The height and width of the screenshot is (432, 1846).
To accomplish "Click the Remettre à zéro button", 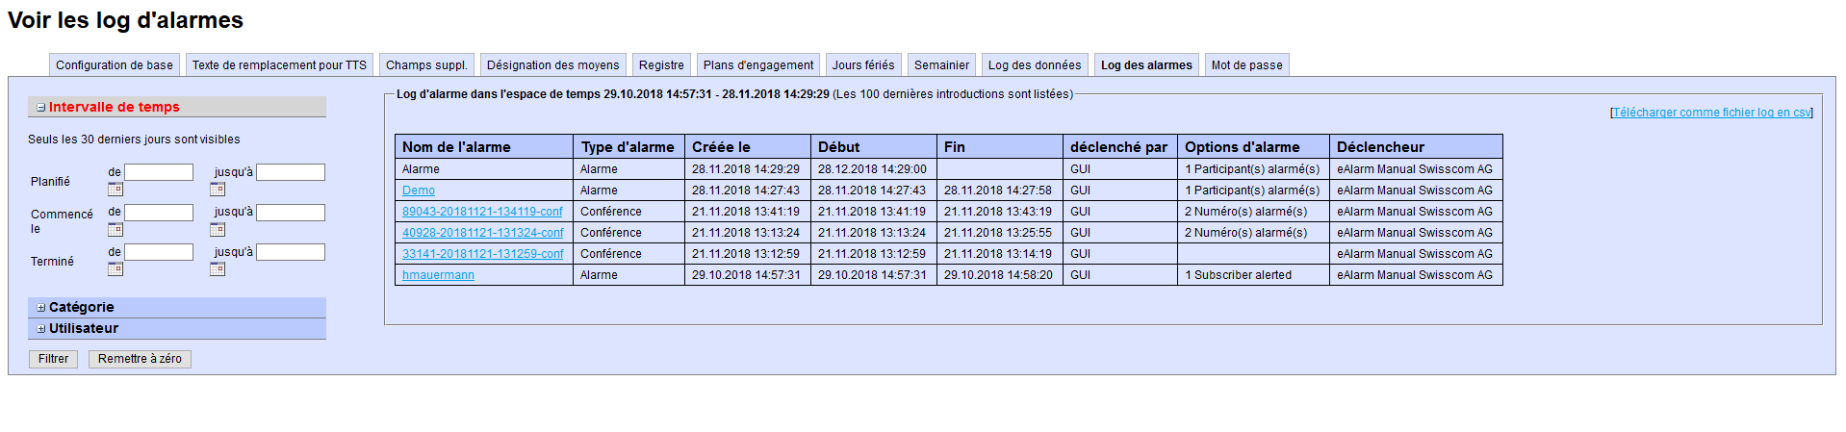I will (x=140, y=359).
